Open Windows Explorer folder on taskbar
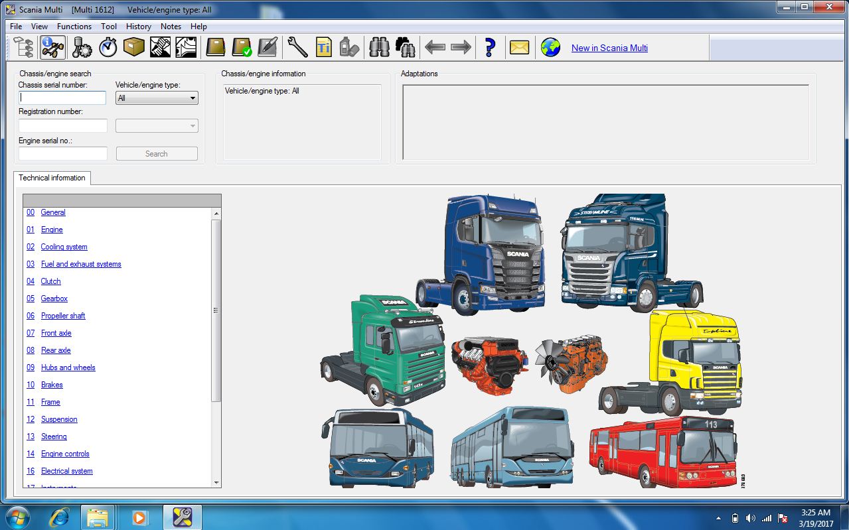Image resolution: width=849 pixels, height=530 pixels. 98,517
